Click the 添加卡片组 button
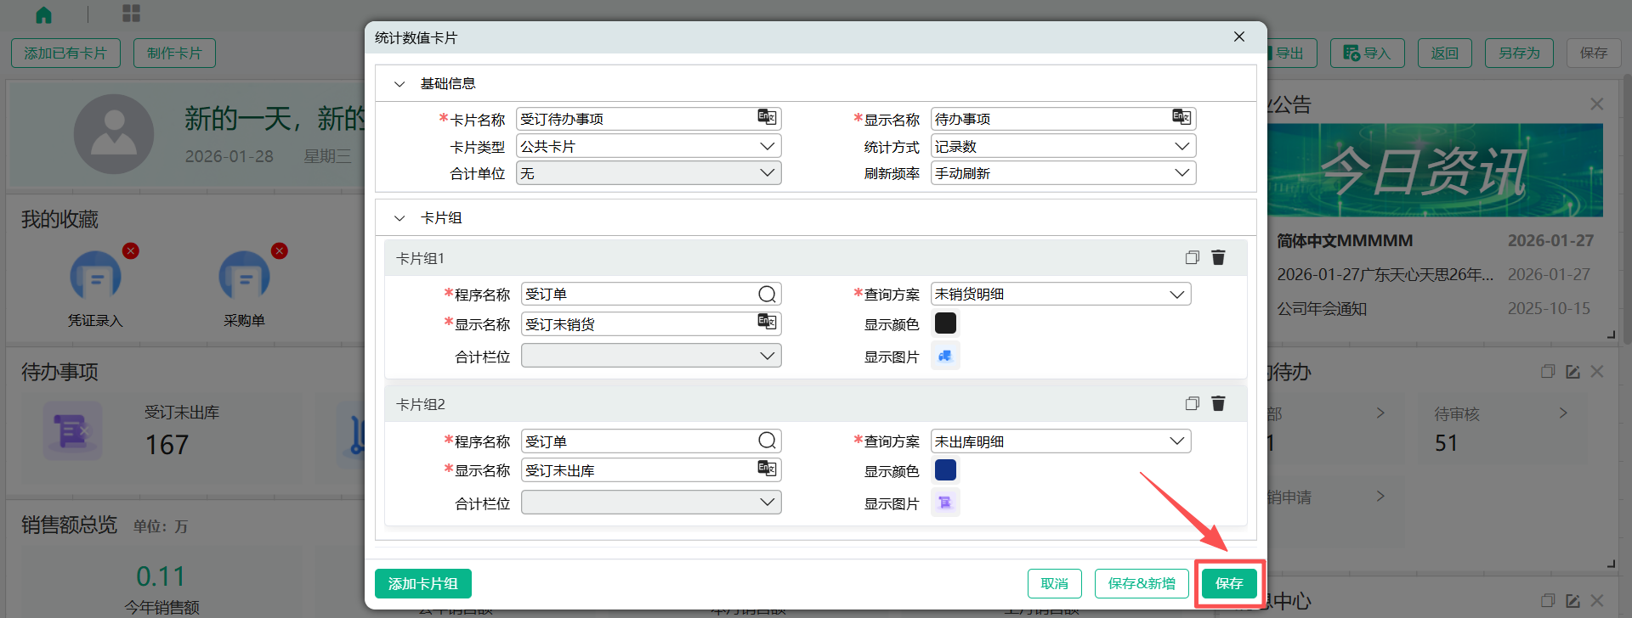Image resolution: width=1632 pixels, height=618 pixels. (x=422, y=583)
